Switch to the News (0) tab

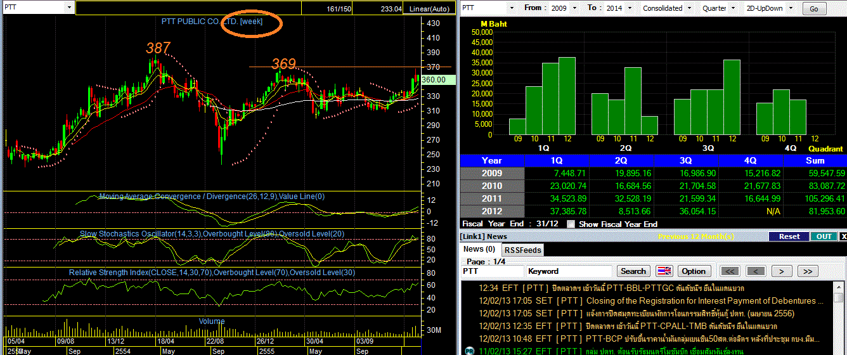coord(480,249)
